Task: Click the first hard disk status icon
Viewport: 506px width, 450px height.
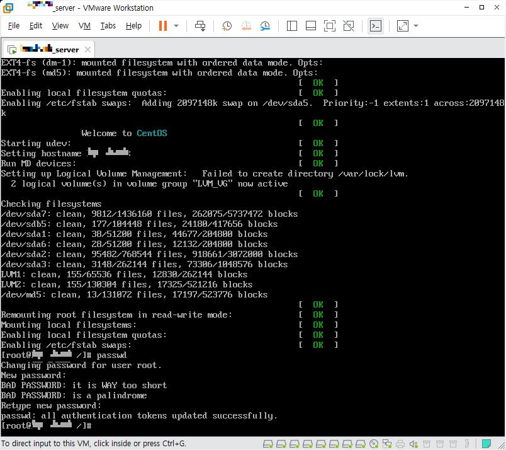Action: 268,444
